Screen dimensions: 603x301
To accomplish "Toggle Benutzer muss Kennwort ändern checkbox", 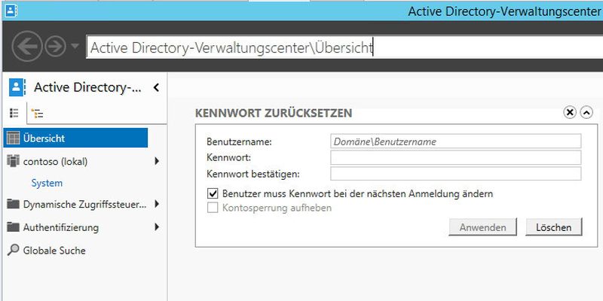I will [x=213, y=193].
